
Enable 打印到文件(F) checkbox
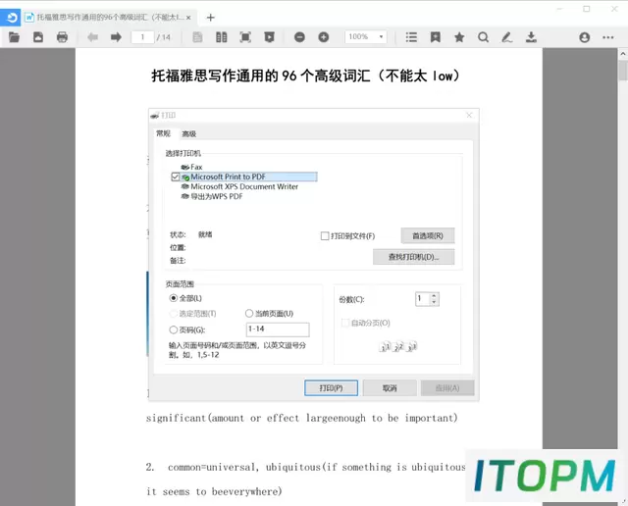pyautogui.click(x=325, y=235)
